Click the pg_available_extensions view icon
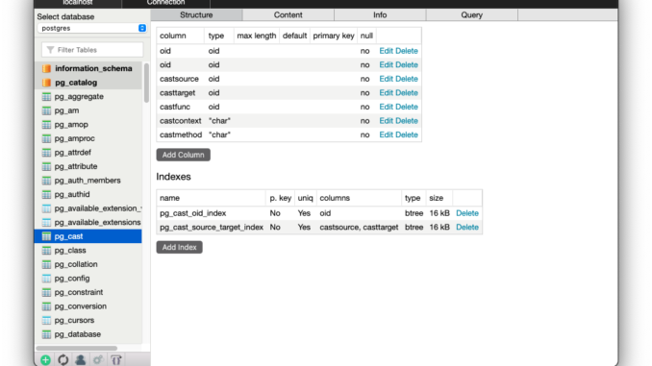The image size is (652, 366). [x=46, y=222]
